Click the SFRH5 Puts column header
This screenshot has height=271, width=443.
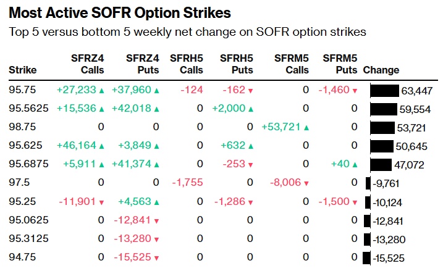[x=236, y=64]
